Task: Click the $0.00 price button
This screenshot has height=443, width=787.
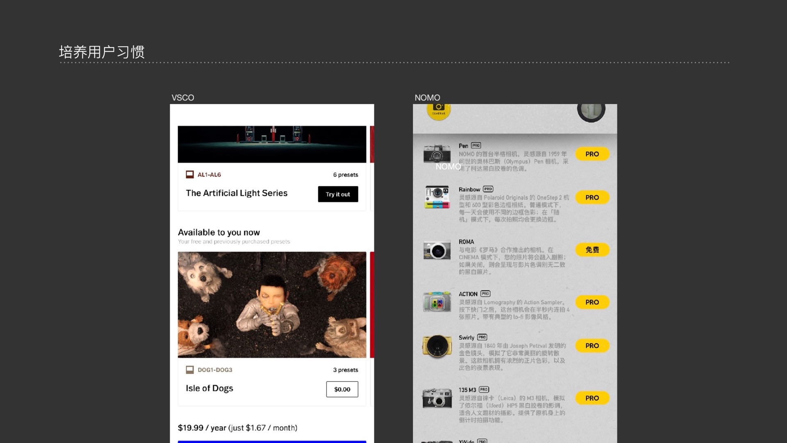Action: 342,389
